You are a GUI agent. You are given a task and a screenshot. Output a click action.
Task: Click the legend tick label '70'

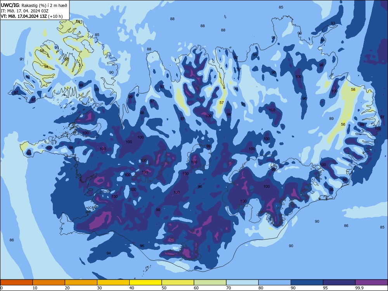coord(229,288)
